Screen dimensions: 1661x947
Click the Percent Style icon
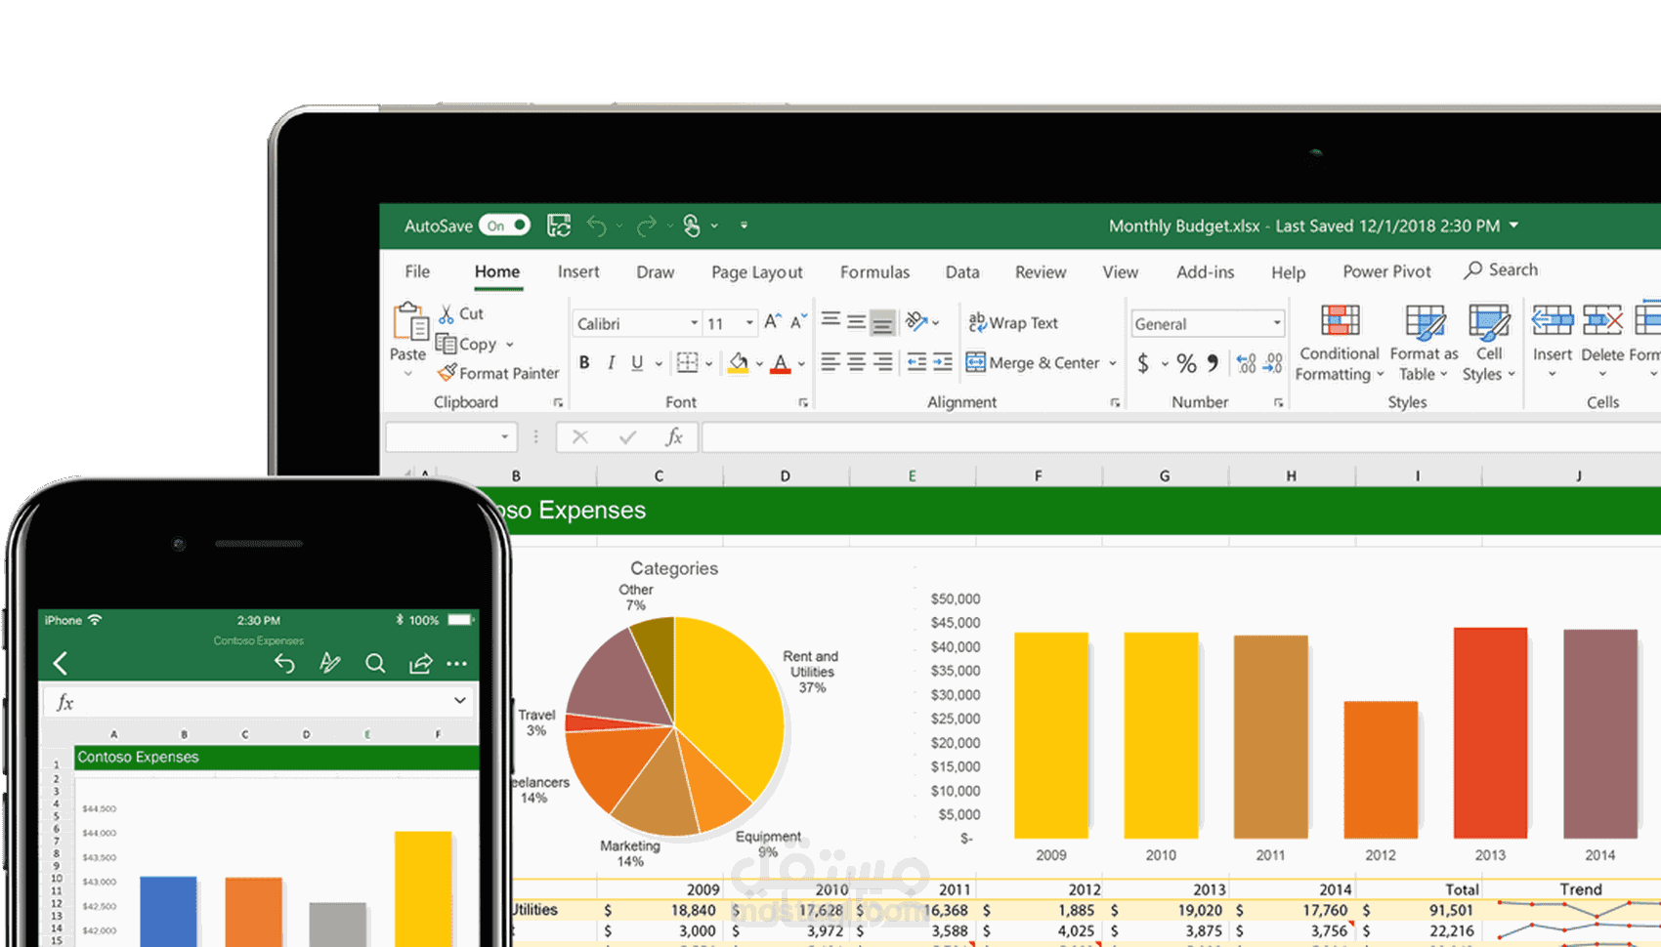click(1186, 364)
